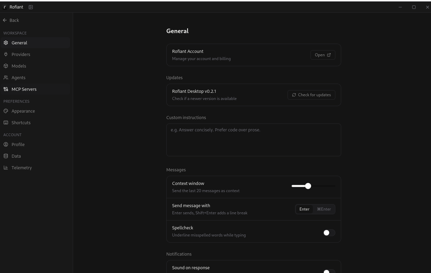
Task: Open the General settings page
Action: (x=36, y=43)
